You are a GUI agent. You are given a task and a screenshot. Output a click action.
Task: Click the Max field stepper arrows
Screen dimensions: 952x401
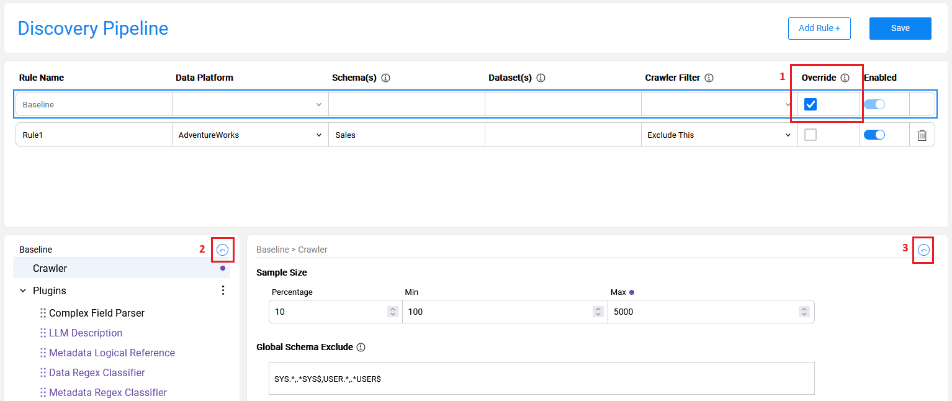pos(804,312)
